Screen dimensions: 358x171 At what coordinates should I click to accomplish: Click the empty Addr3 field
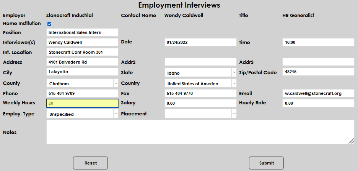318,62
